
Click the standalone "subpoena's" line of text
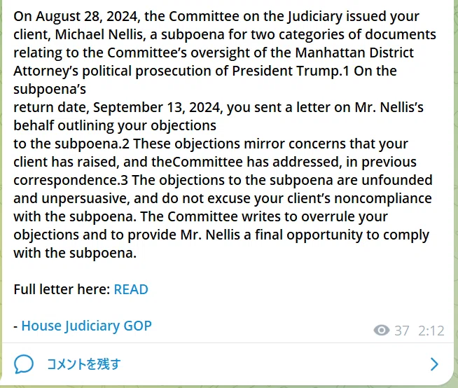(50, 89)
